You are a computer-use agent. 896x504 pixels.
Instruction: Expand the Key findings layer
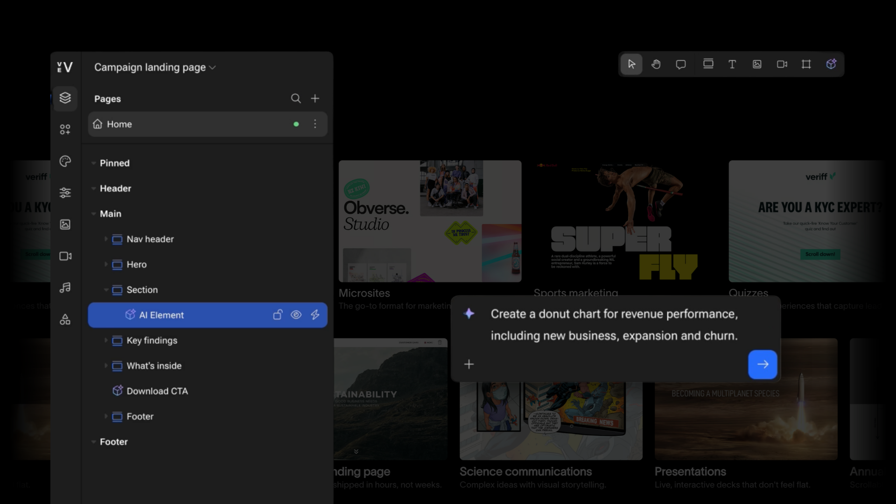(106, 340)
